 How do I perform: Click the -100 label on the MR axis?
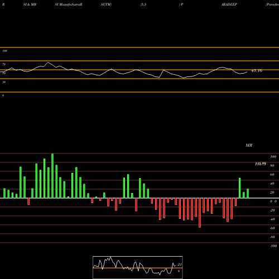[273, 246]
